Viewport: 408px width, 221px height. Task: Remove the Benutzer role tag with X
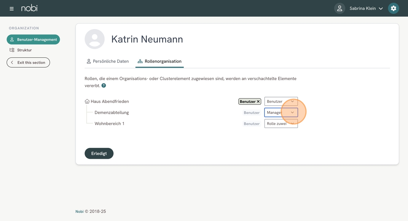[258, 102]
